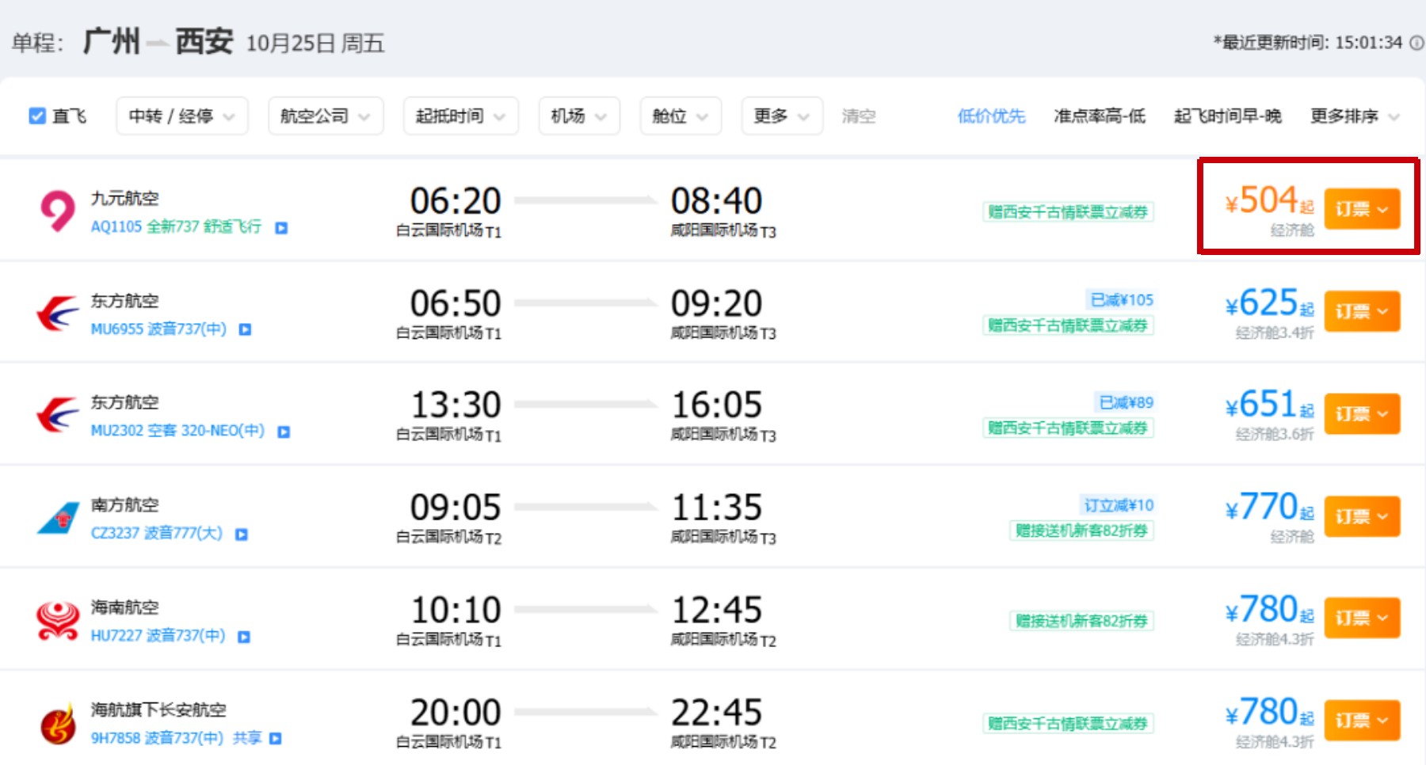
Task: Click the 海南航空 airline logo
Action: coord(58,620)
